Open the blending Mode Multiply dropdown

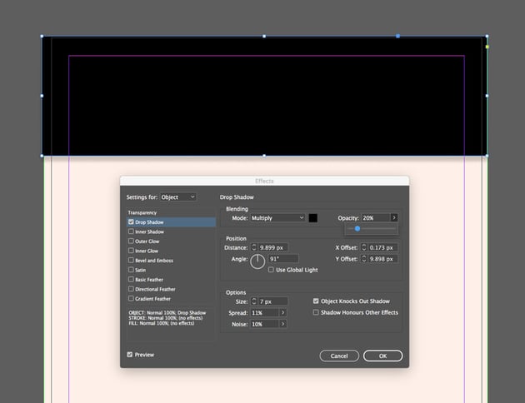point(277,218)
